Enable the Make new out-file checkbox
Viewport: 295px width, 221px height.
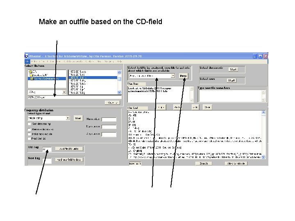pyautogui.click(x=29, y=134)
